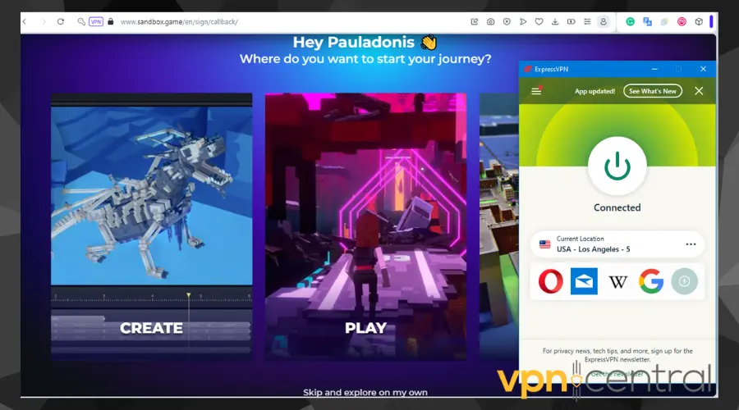Launch Google shortcut in ExpressVPN
This screenshot has height=410, width=739.
coord(651,281)
